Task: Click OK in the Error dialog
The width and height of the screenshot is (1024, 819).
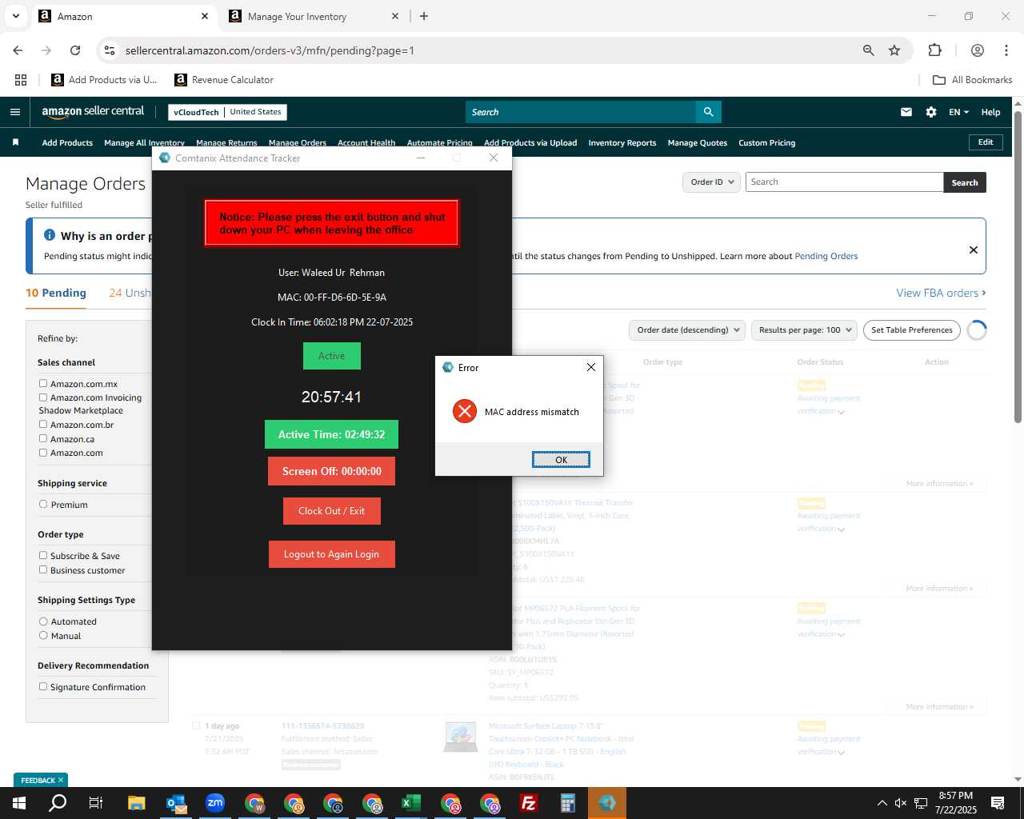Action: 561,459
